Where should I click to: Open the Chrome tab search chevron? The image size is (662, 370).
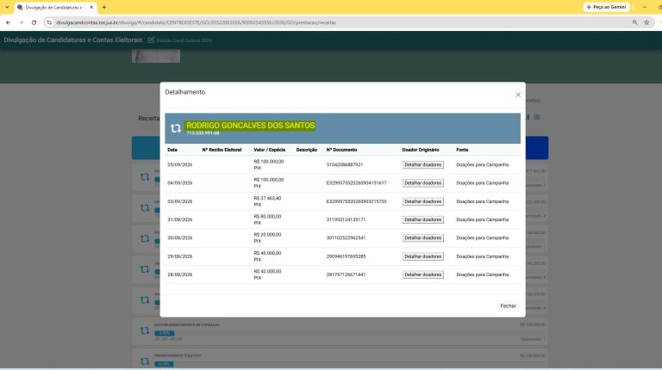point(7,7)
